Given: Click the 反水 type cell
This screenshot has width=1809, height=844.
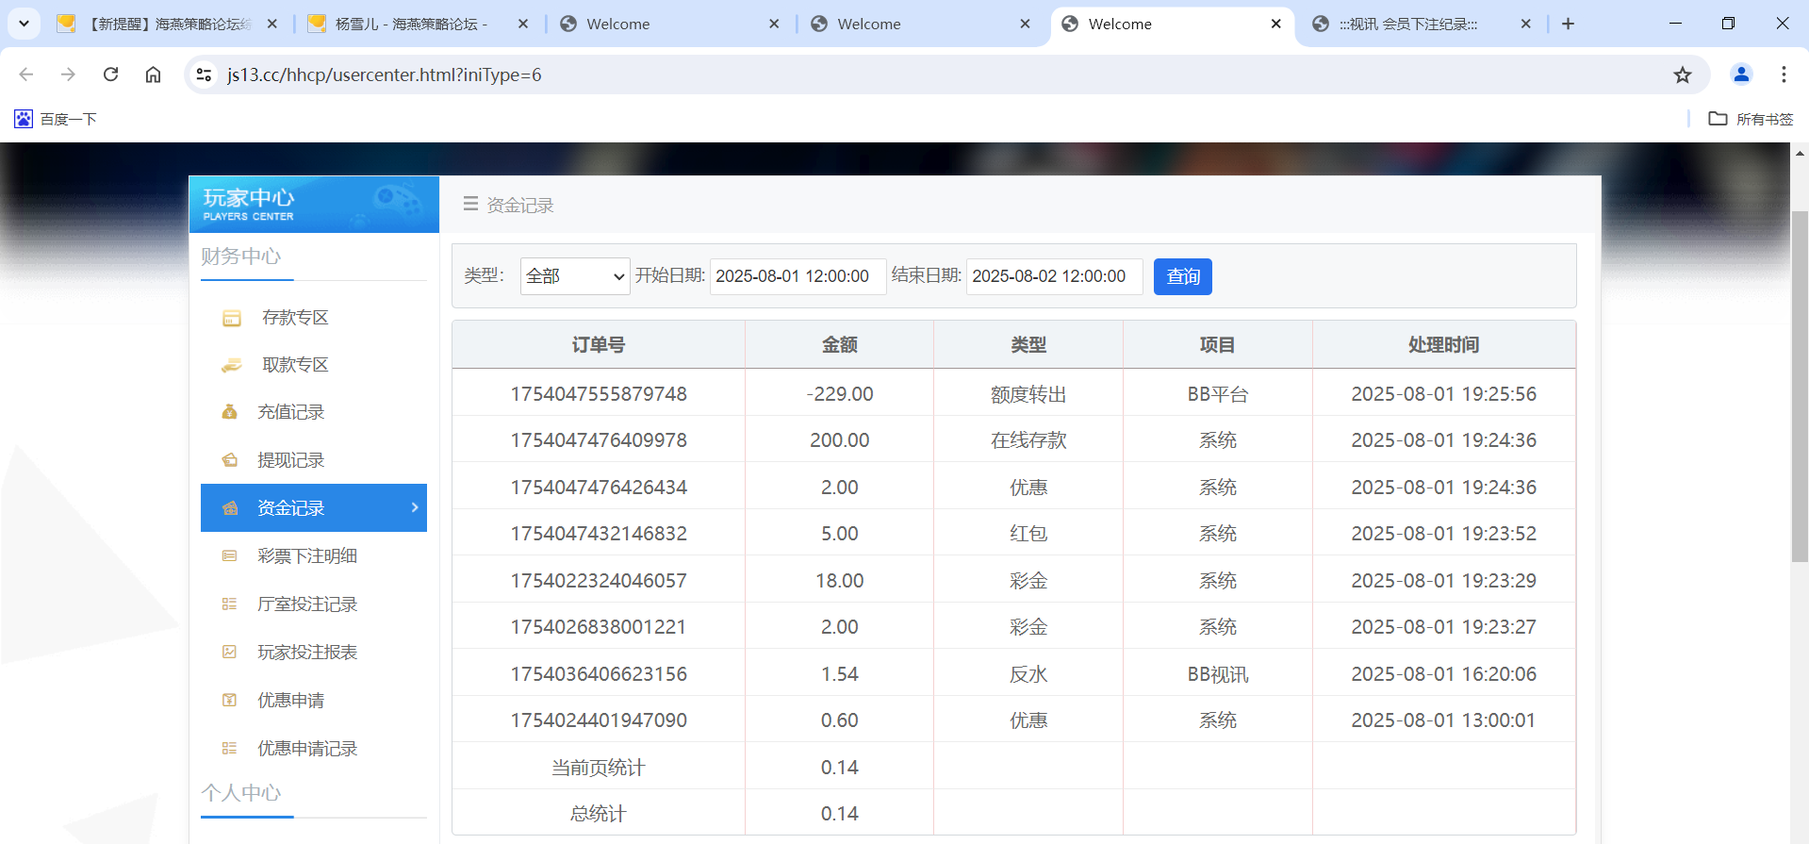Looking at the screenshot, I should 1028,674.
